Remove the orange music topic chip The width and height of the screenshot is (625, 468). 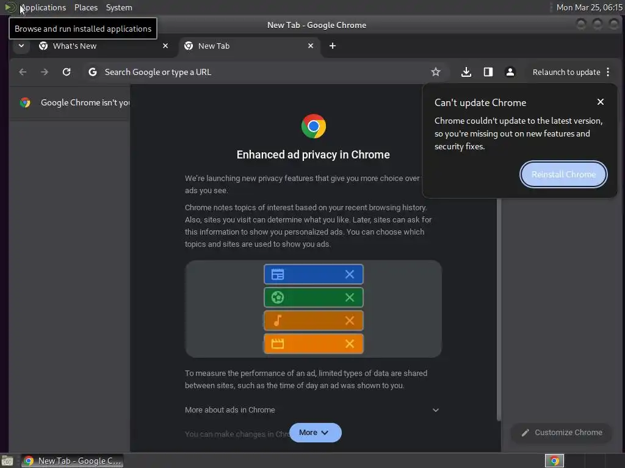(350, 321)
